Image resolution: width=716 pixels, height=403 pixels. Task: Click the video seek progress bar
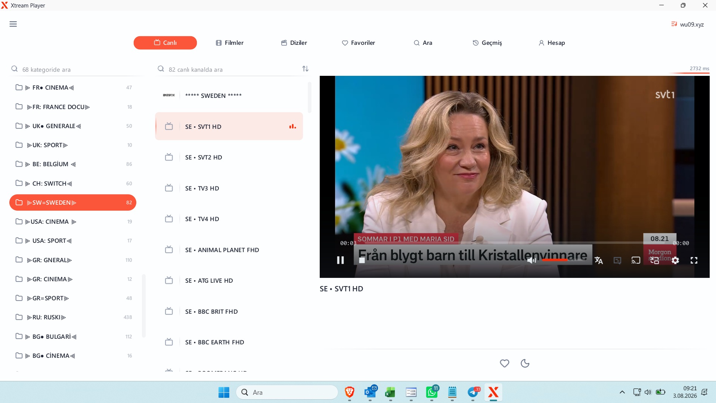(514, 243)
